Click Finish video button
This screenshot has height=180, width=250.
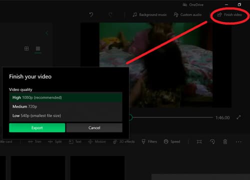tap(229, 14)
